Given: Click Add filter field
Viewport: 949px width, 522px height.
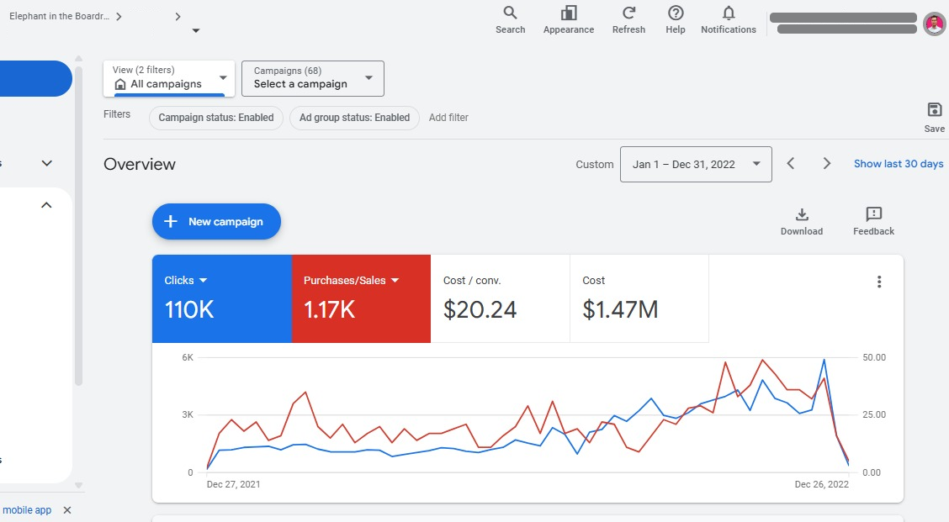Looking at the screenshot, I should 448,118.
